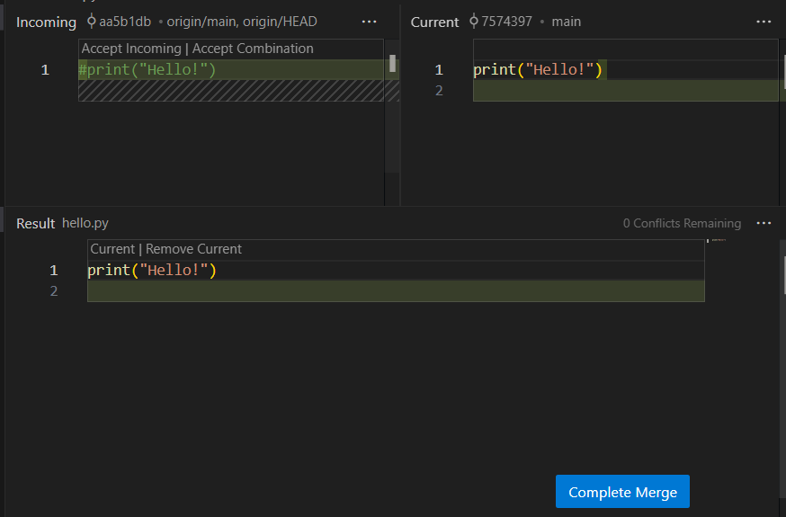
Task: Click the commit icon next to 7574397
Action: 474,22
